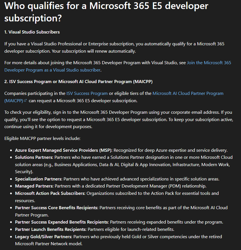Click 'Eligible MAICPP partner levels include:' text
The height and width of the screenshot is (250, 241).
coord(42,139)
